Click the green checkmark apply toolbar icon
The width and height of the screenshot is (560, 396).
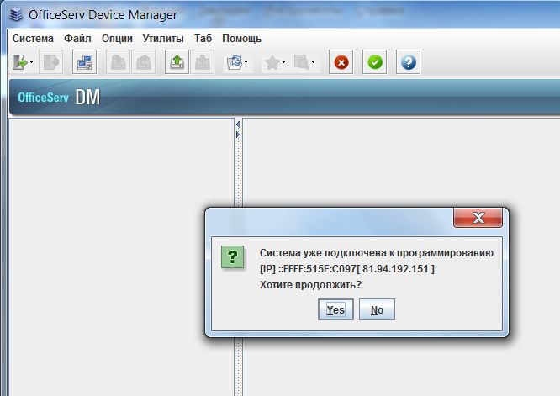[x=375, y=62]
